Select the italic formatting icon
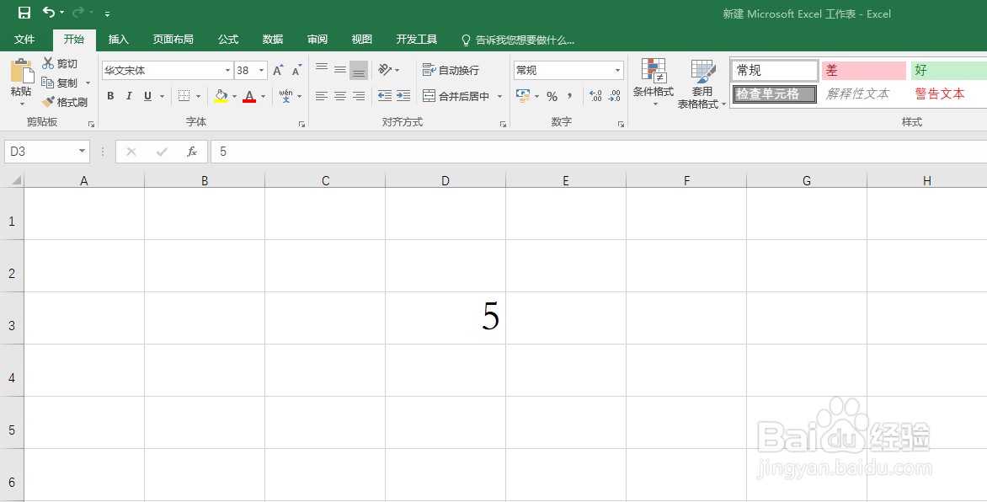Screen dimensions: 987x502 click(128, 95)
